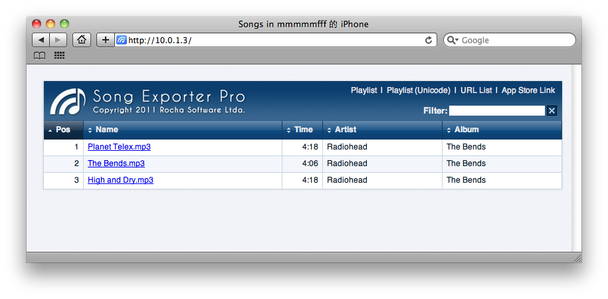Open the Playlist (Unicode) link
The height and width of the screenshot is (299, 608).
coord(419,90)
